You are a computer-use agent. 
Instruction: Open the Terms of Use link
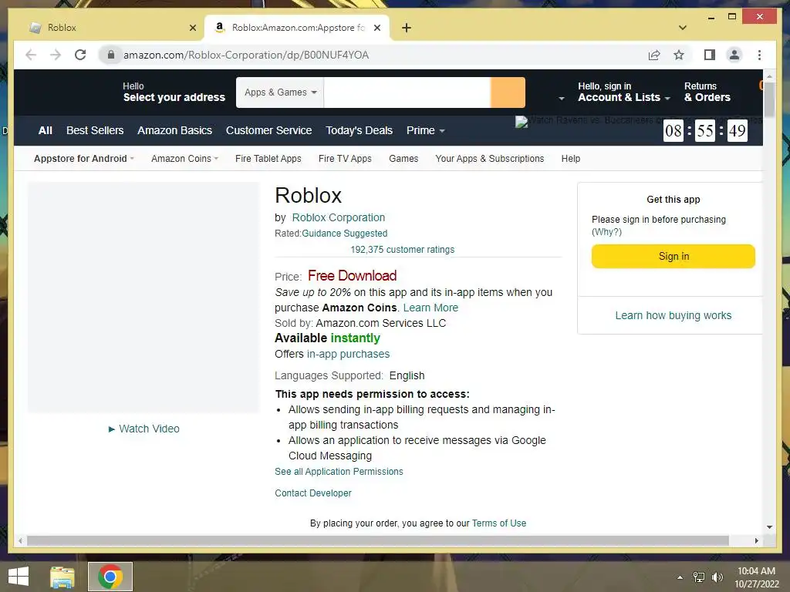coord(499,523)
